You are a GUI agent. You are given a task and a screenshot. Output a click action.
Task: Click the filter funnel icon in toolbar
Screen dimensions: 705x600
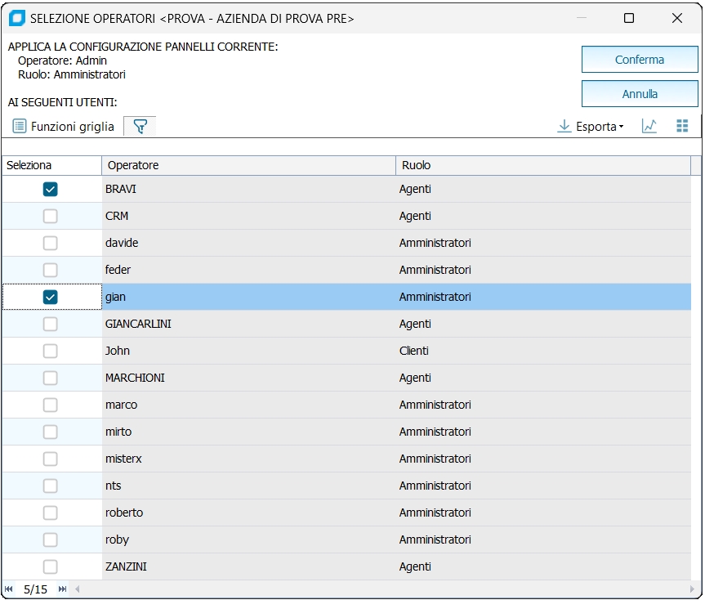point(140,127)
